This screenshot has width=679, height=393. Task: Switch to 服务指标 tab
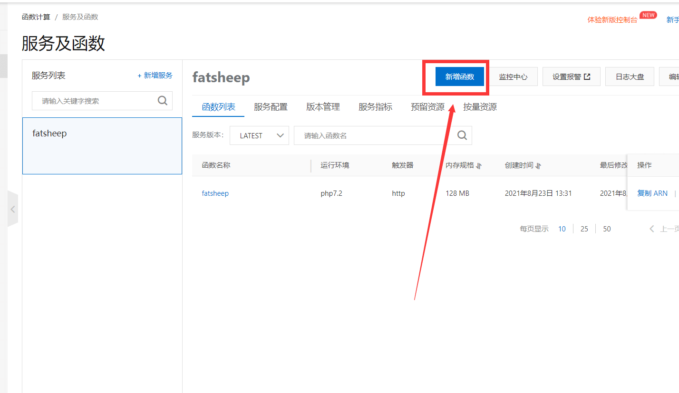point(376,107)
